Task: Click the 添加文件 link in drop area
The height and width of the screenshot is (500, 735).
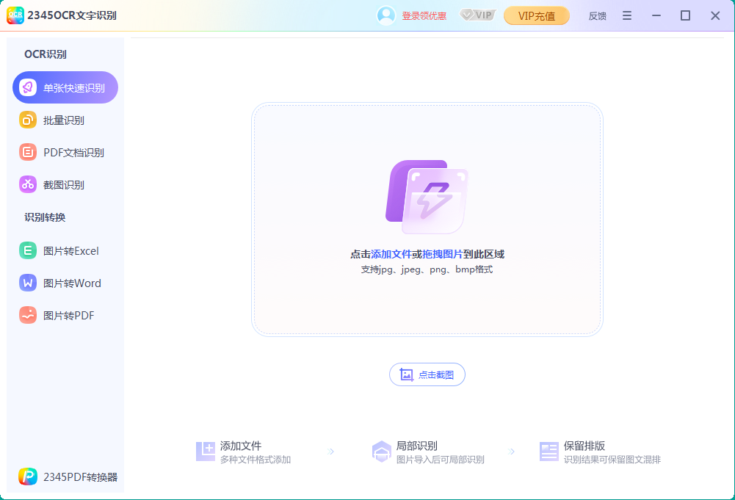Action: [391, 254]
